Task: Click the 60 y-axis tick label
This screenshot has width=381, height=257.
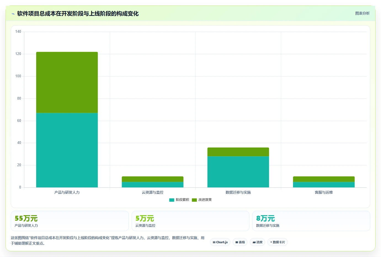Action: tap(19, 121)
